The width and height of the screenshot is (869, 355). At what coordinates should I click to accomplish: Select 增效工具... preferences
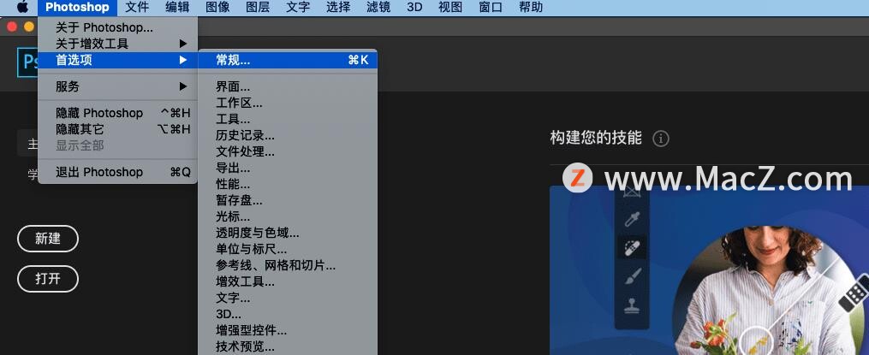pyautogui.click(x=288, y=282)
